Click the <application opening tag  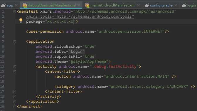[40, 41]
